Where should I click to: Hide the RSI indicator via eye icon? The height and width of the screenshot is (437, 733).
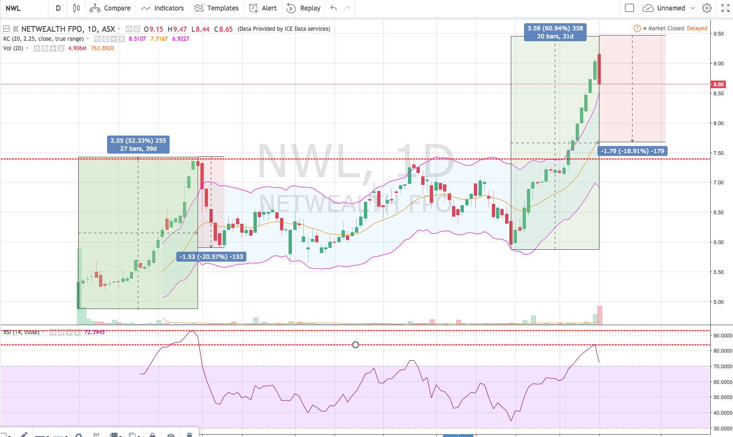[53, 332]
